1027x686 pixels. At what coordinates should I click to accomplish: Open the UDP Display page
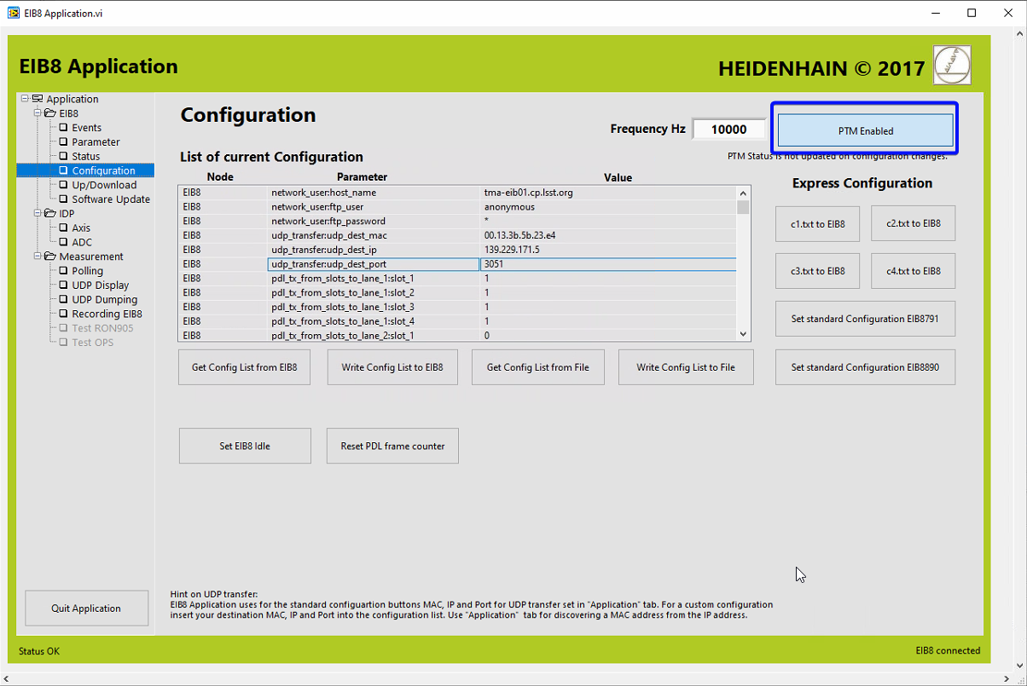(x=101, y=285)
